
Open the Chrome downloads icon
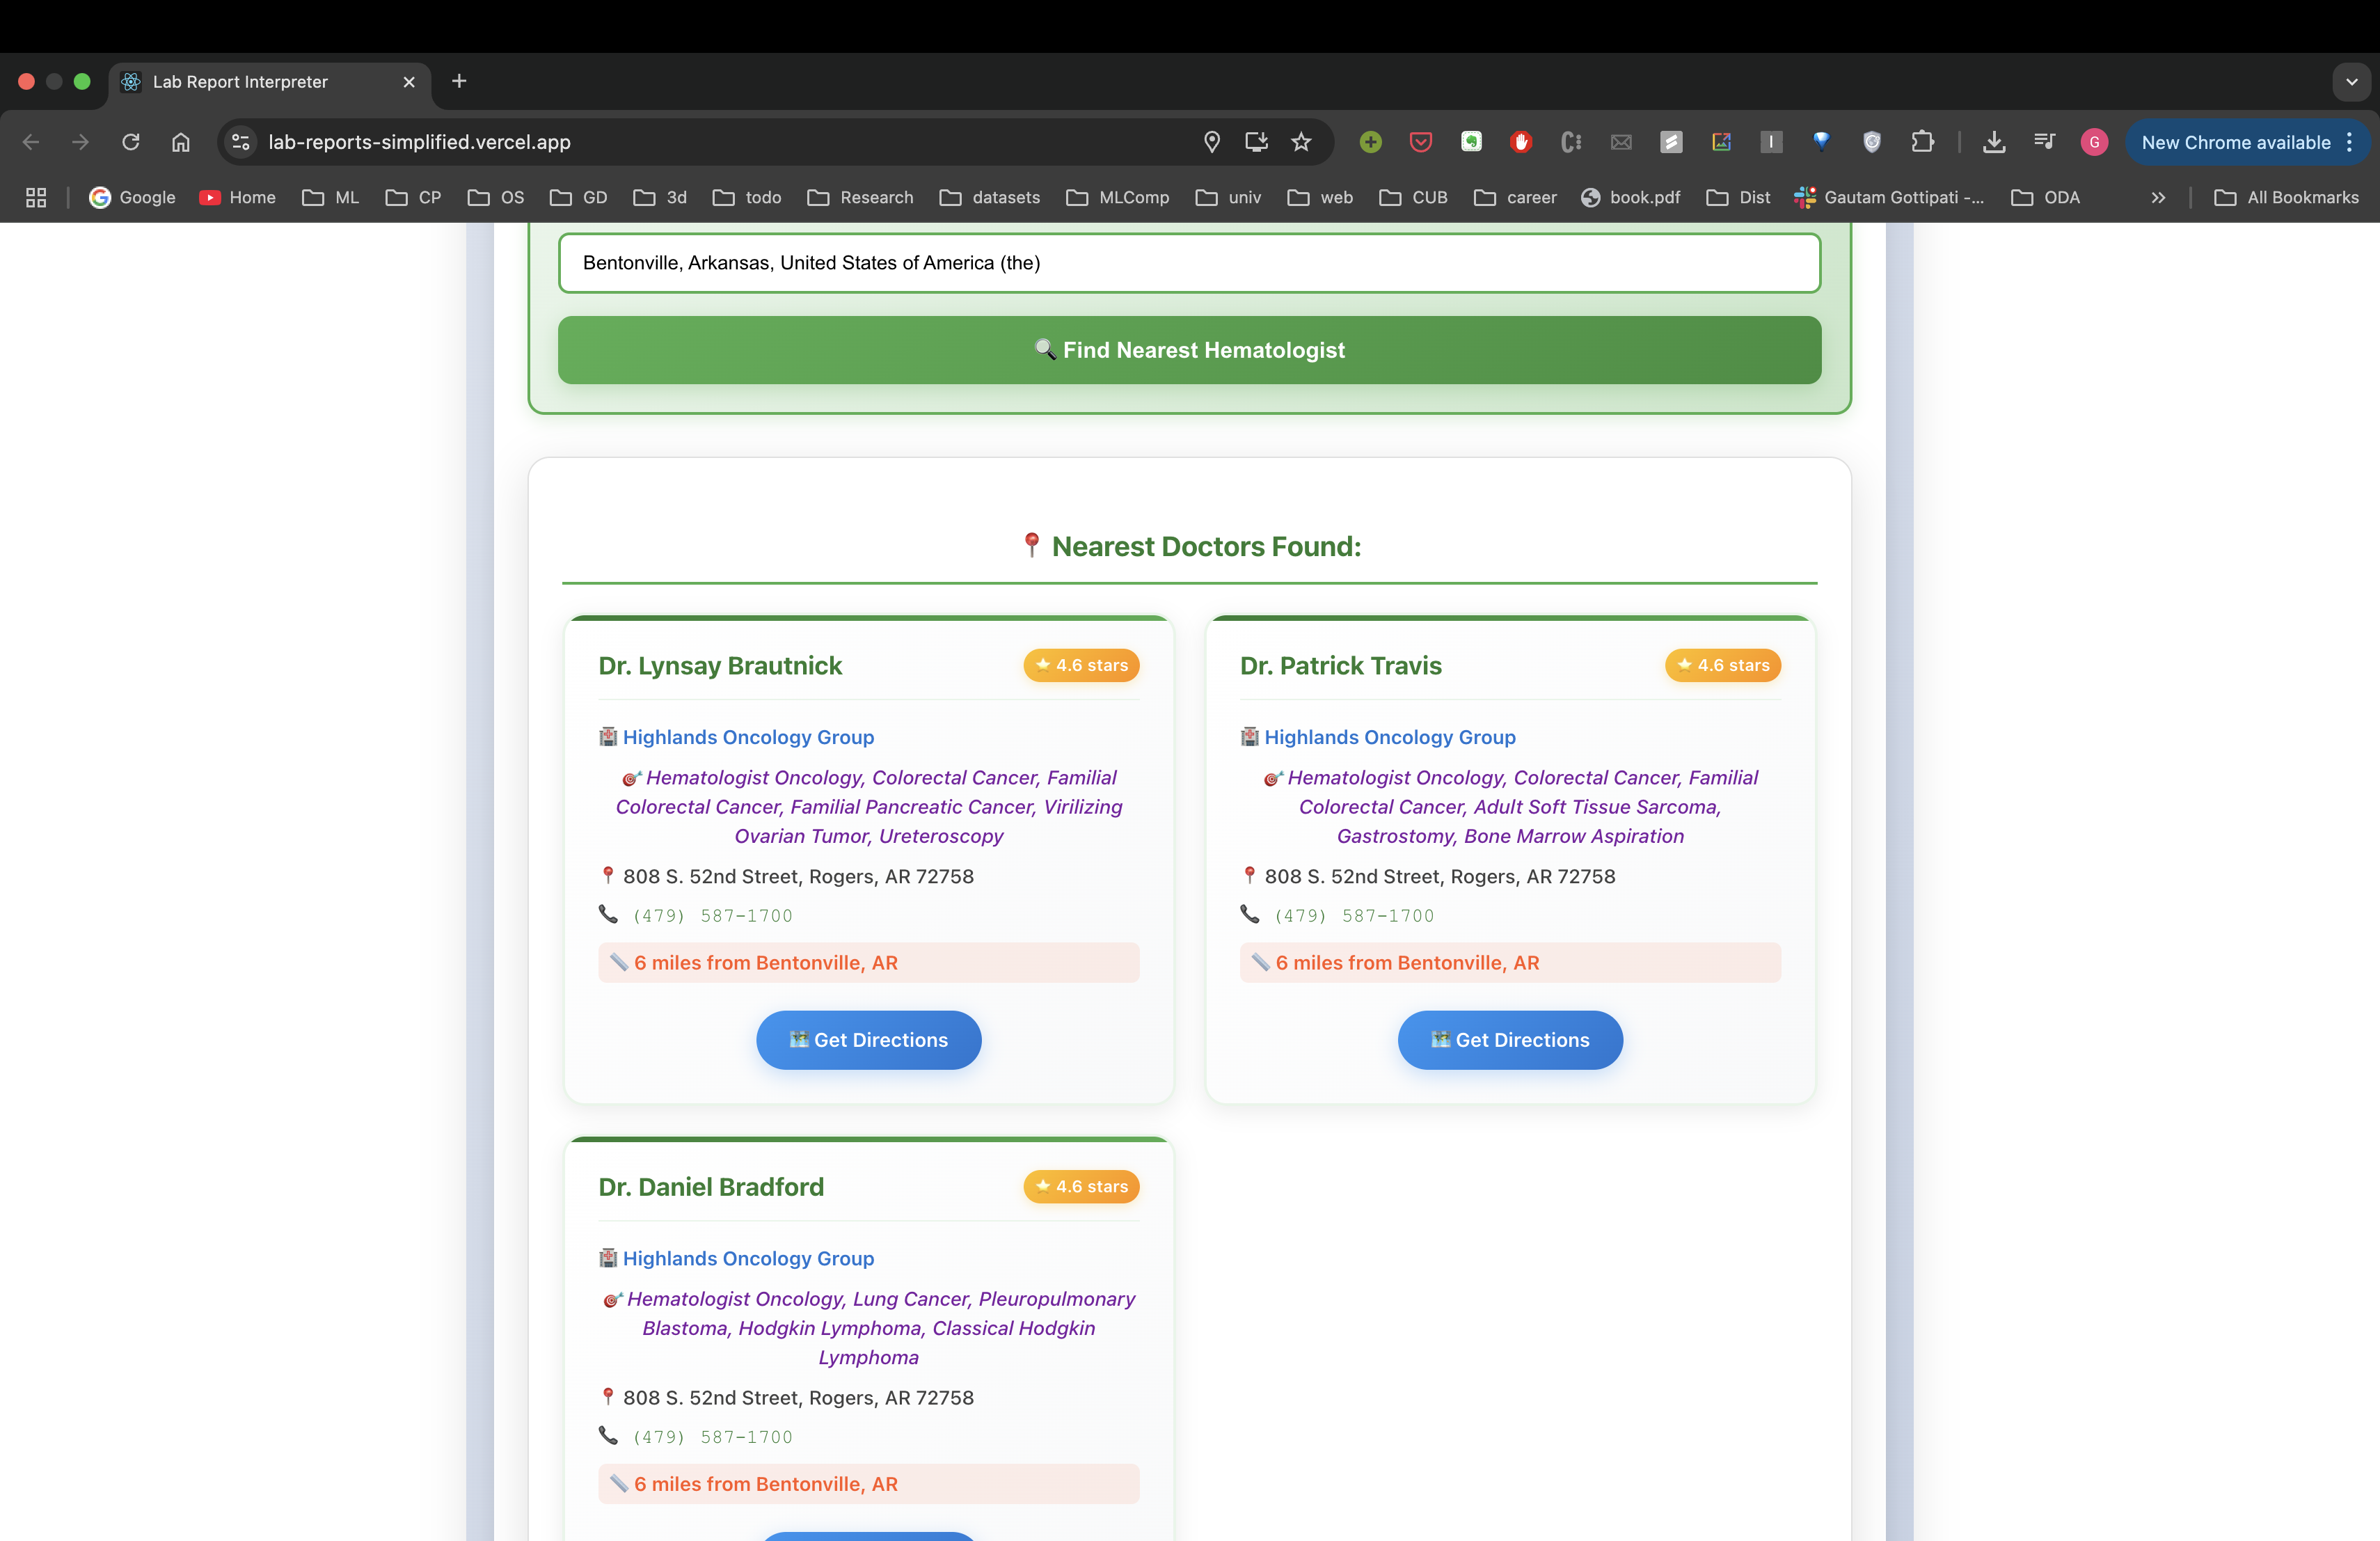(1994, 142)
